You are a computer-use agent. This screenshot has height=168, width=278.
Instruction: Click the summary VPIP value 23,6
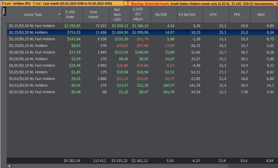point(222,161)
